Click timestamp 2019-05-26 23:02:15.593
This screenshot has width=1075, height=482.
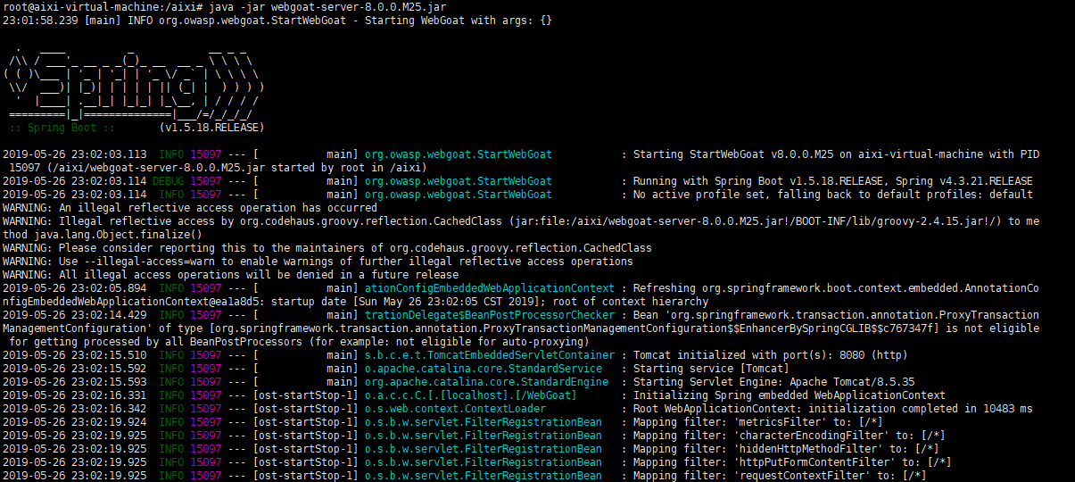[x=75, y=382]
